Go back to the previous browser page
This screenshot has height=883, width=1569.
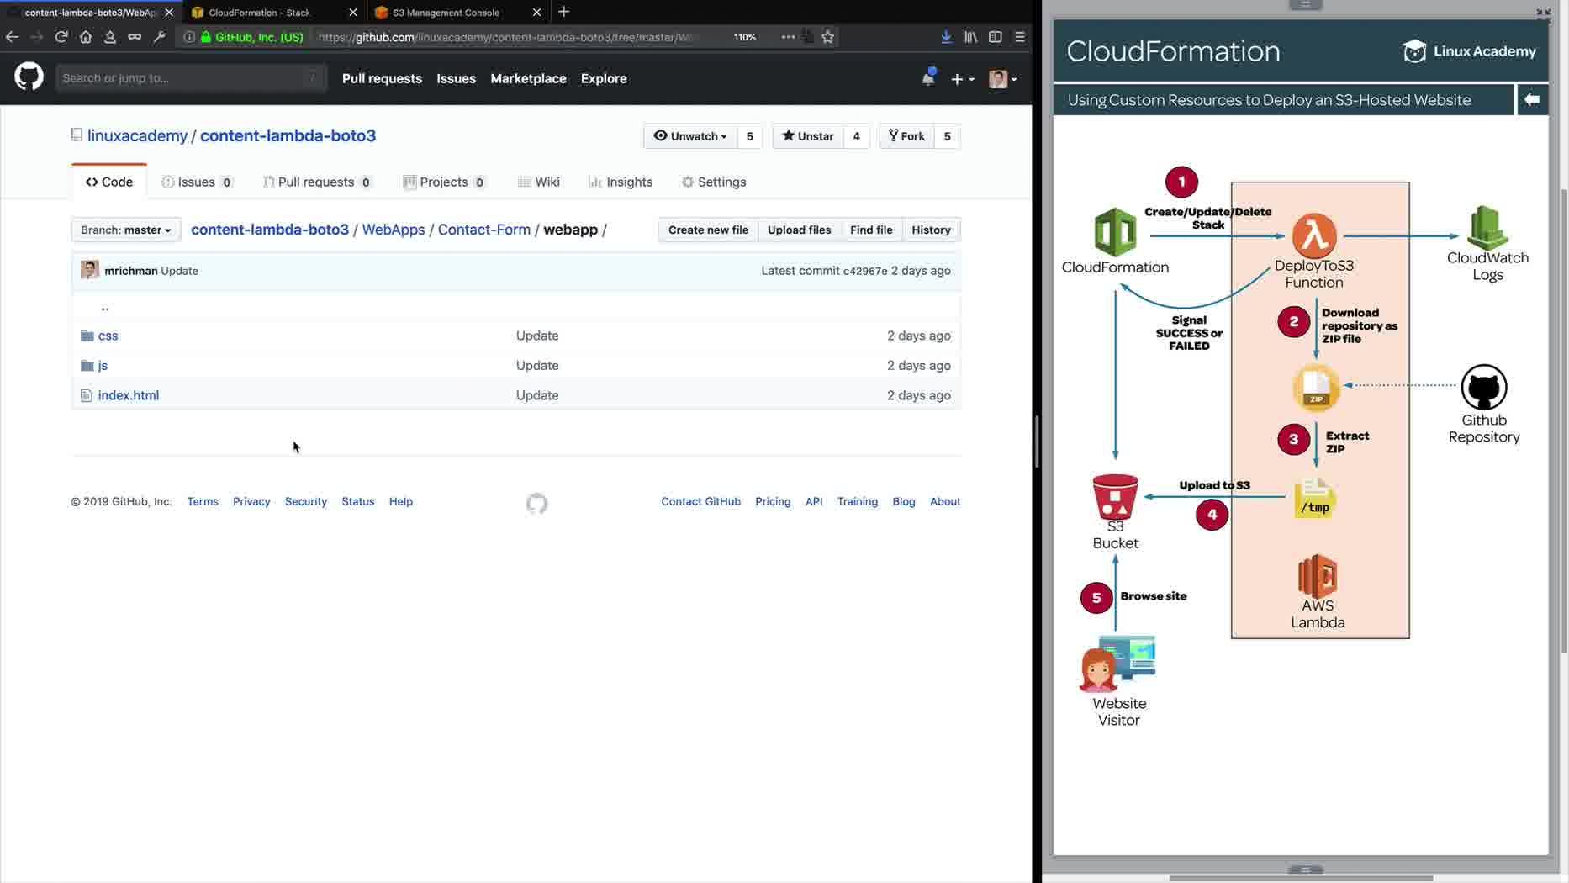pyautogui.click(x=12, y=37)
